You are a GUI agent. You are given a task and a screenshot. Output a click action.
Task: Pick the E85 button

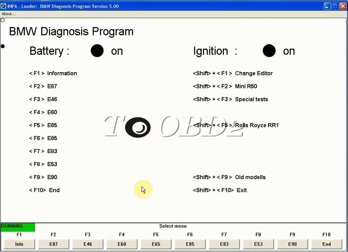(190, 244)
